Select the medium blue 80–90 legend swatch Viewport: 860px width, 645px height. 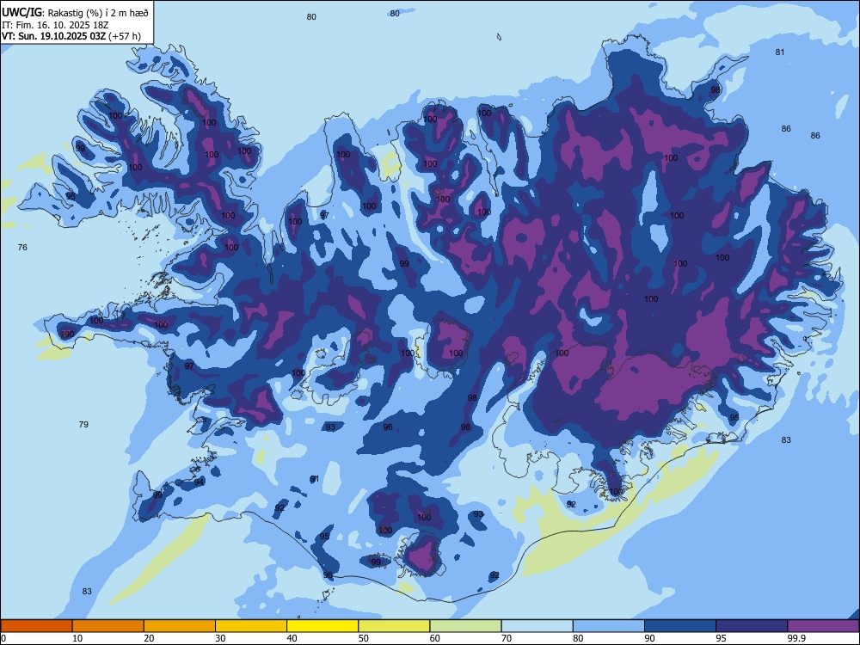coord(609,626)
